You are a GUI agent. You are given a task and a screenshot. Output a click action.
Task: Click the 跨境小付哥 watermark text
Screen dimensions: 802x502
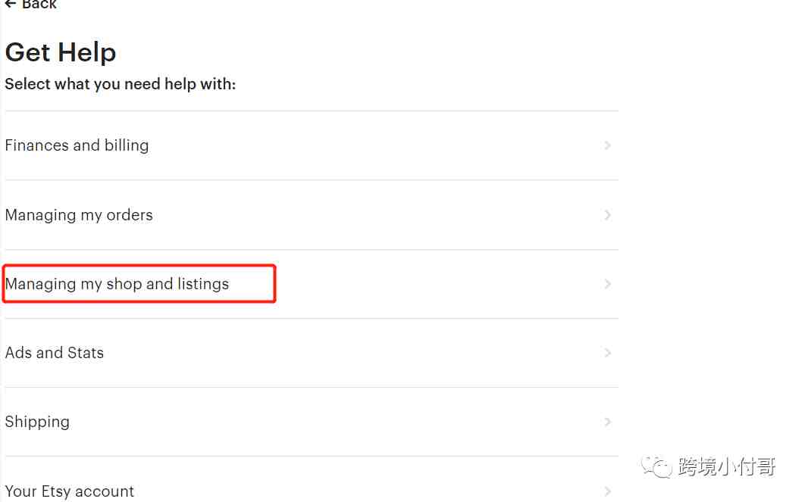[727, 466]
